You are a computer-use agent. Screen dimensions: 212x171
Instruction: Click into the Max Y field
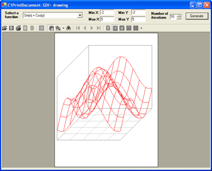point(139,19)
